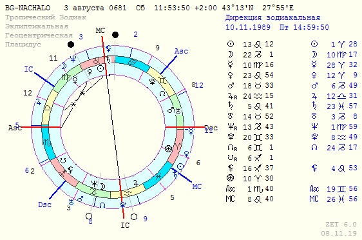
Task: Click the BG-NACHALO chart title
Action: (x=28, y=8)
